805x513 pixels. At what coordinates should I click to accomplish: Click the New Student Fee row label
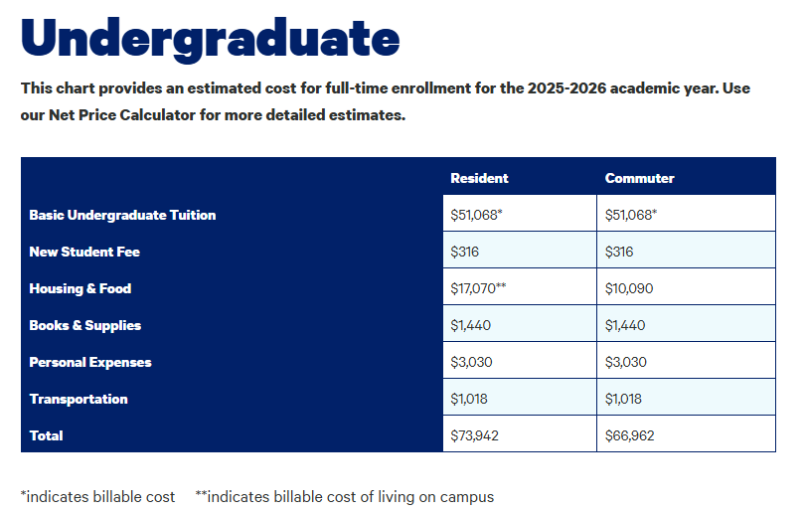[x=84, y=252]
